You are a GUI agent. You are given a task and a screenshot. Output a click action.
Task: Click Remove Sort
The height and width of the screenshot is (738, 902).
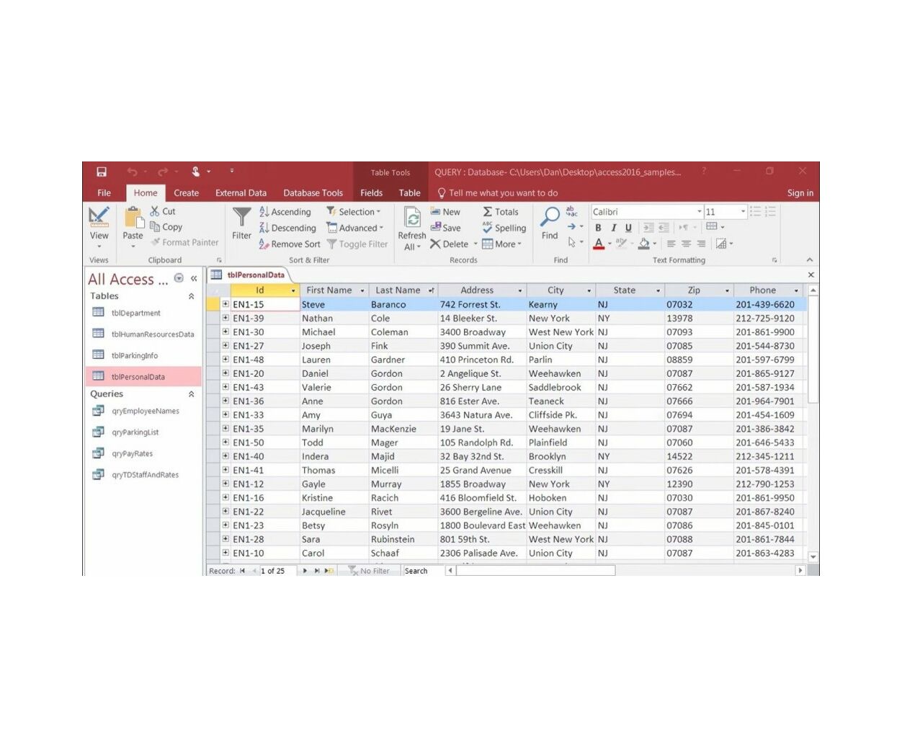tap(290, 244)
